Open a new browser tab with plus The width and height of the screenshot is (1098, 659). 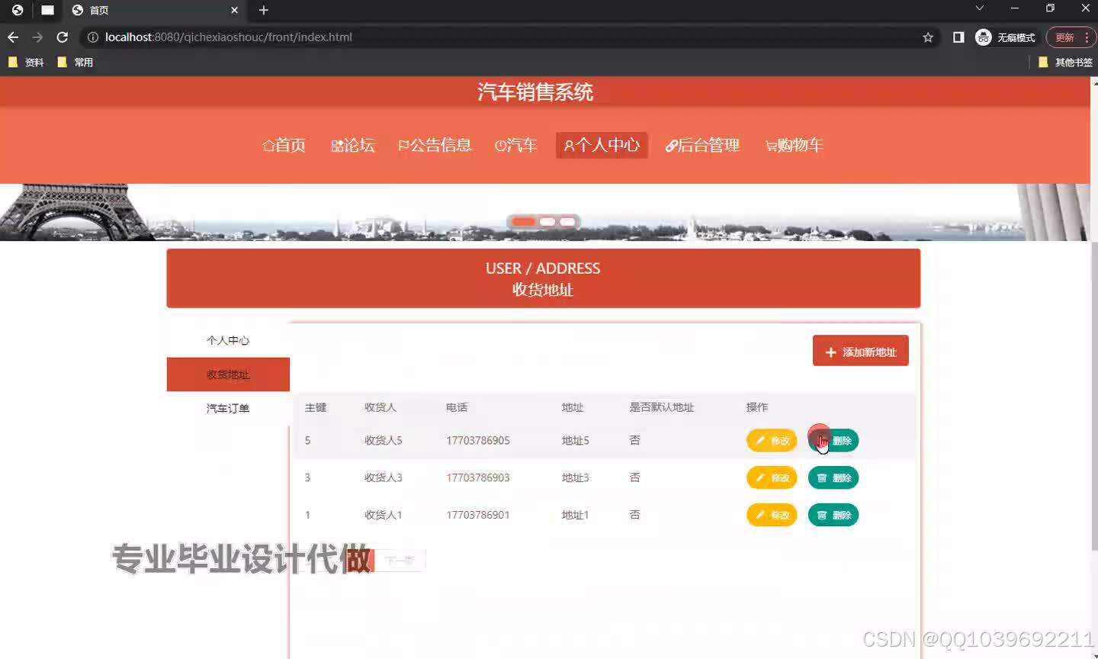click(264, 10)
